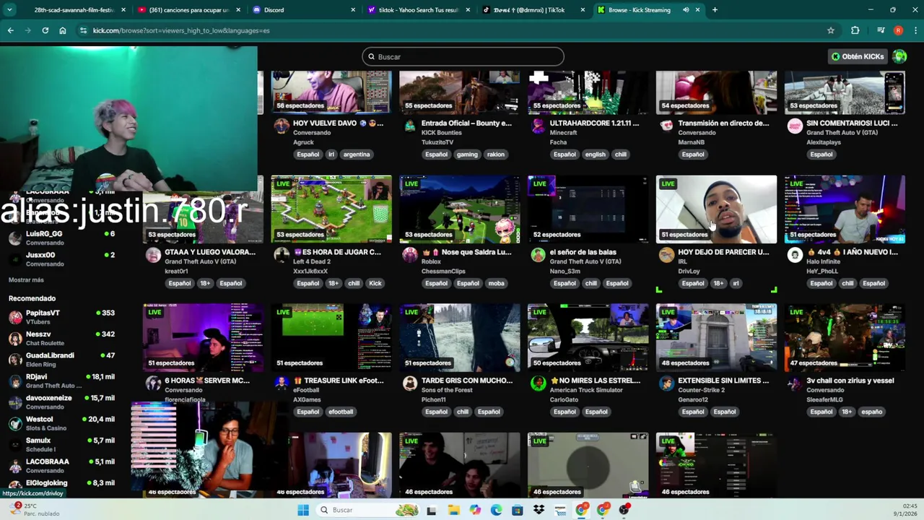Click Grand Theft Auto V category under kreat0r1
This screenshot has width=924, height=520.
201,261
